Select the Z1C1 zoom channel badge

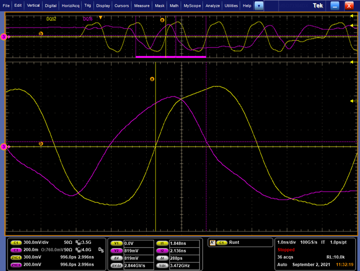click(x=15, y=257)
